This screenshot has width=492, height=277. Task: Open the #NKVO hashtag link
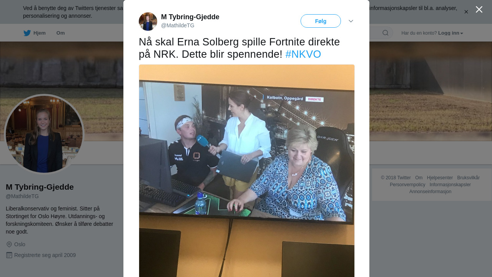pos(303,54)
